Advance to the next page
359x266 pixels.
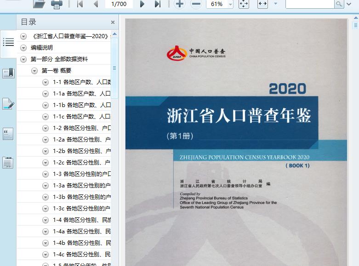[142, 4]
